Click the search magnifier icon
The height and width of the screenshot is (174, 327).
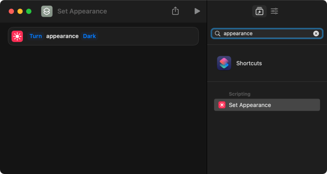point(217,33)
